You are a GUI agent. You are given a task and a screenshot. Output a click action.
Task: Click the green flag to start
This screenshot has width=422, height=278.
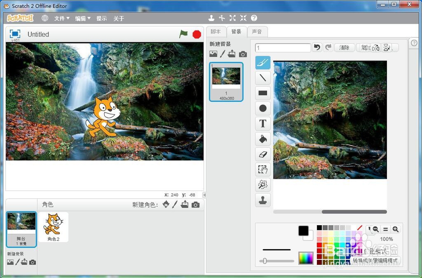click(183, 34)
